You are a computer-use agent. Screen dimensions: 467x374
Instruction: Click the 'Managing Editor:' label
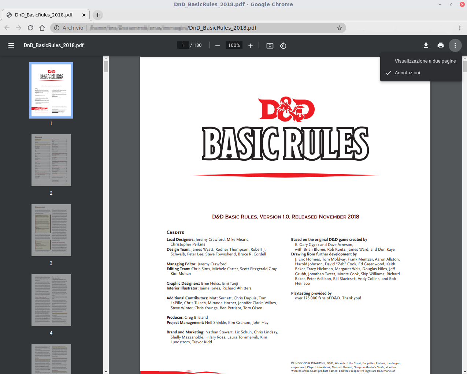(x=182, y=264)
